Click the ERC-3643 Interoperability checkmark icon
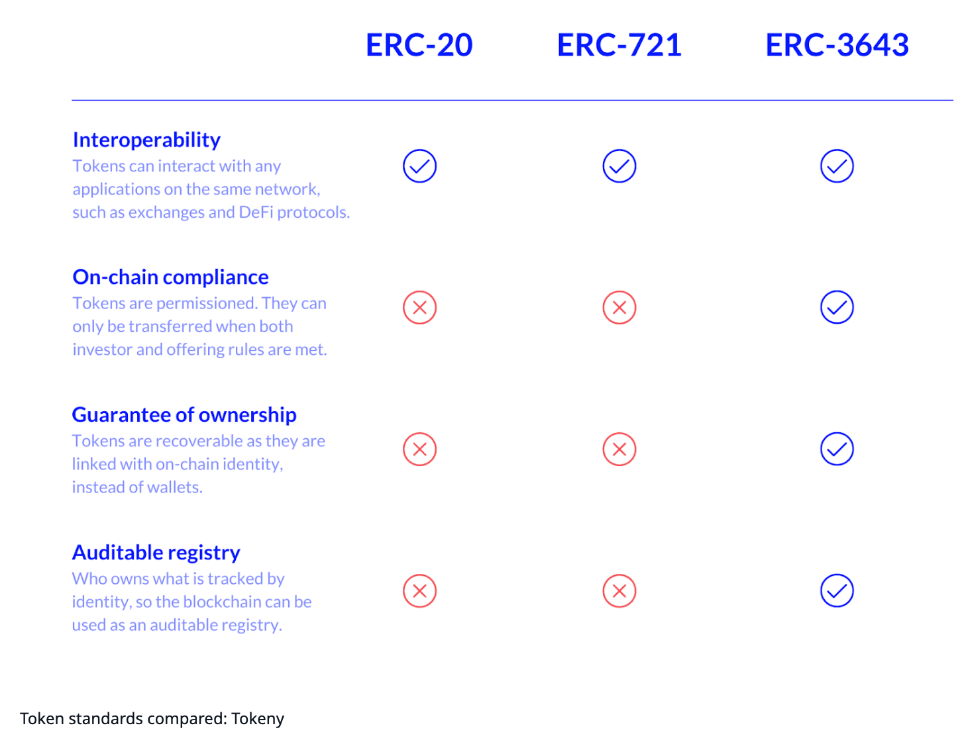Viewport: 958px width, 752px height. (x=837, y=166)
